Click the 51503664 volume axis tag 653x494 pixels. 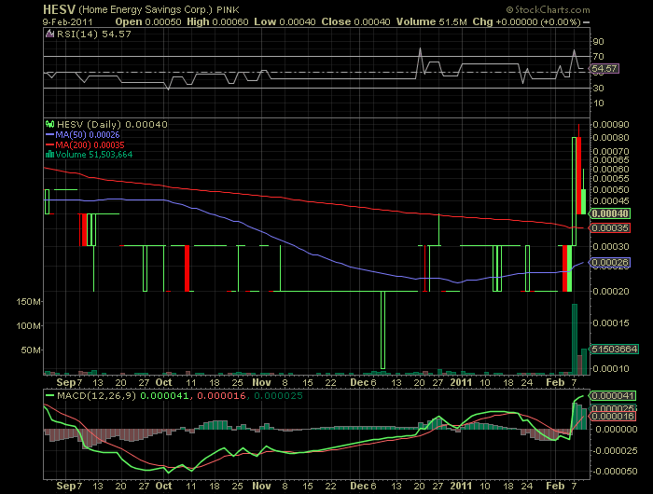point(614,349)
